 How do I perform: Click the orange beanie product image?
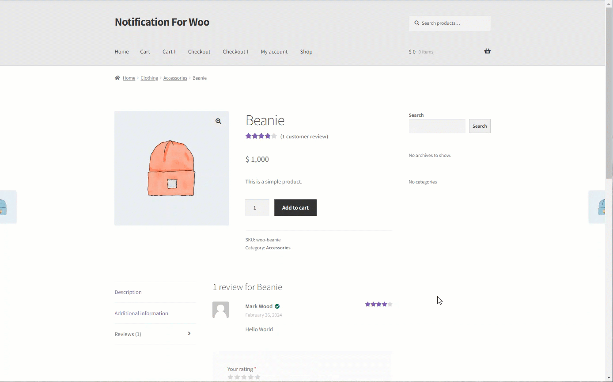point(171,168)
